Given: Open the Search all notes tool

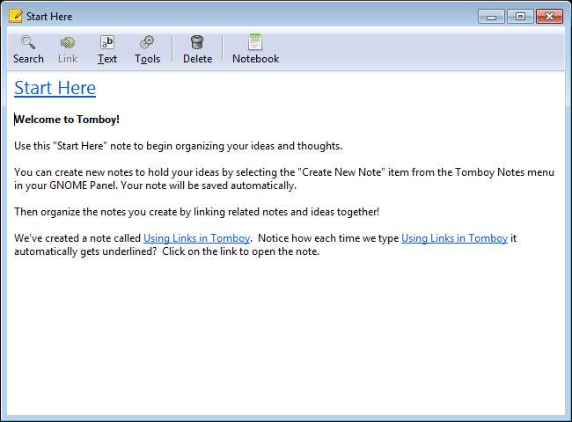Looking at the screenshot, I should [x=28, y=50].
